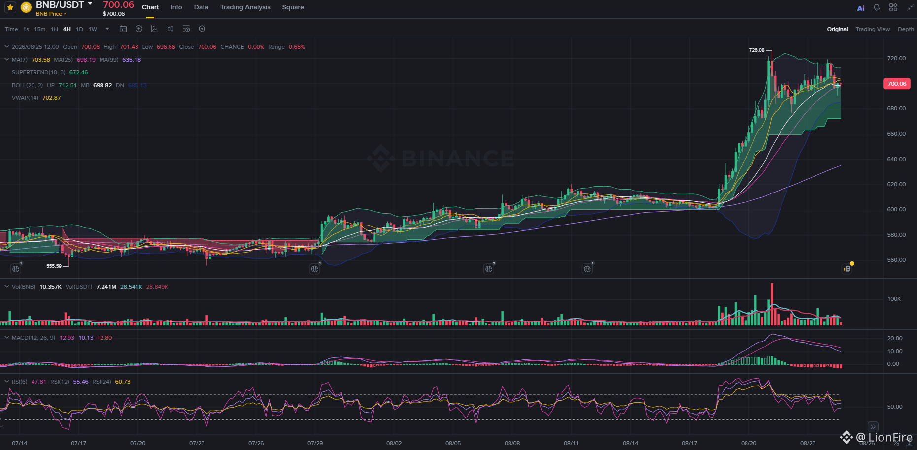The image size is (917, 450).
Task: Click the add-indicator plus circle icon
Action: (139, 29)
